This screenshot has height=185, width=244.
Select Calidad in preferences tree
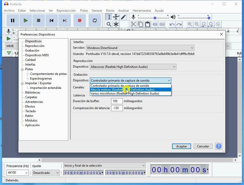pyautogui.click(x=30, y=60)
